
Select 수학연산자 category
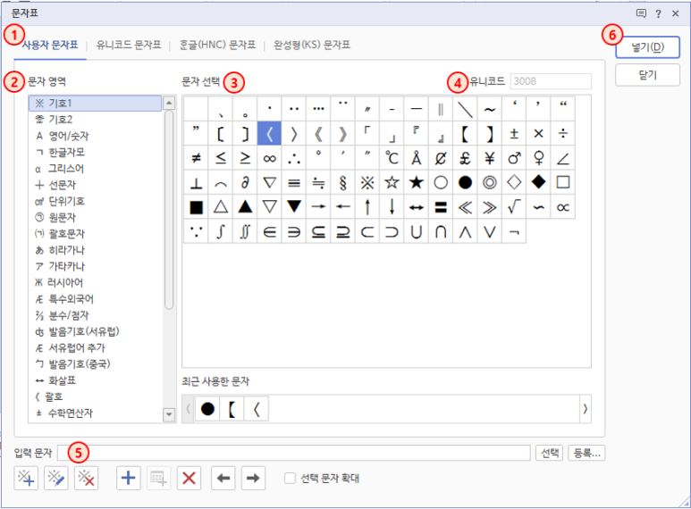[95, 413]
